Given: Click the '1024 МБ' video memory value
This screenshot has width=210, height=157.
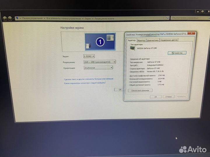Looking at the screenshot, I should tap(161, 78).
